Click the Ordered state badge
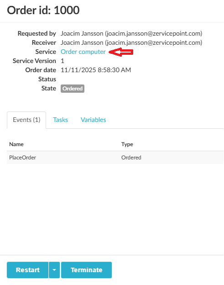 [73, 89]
